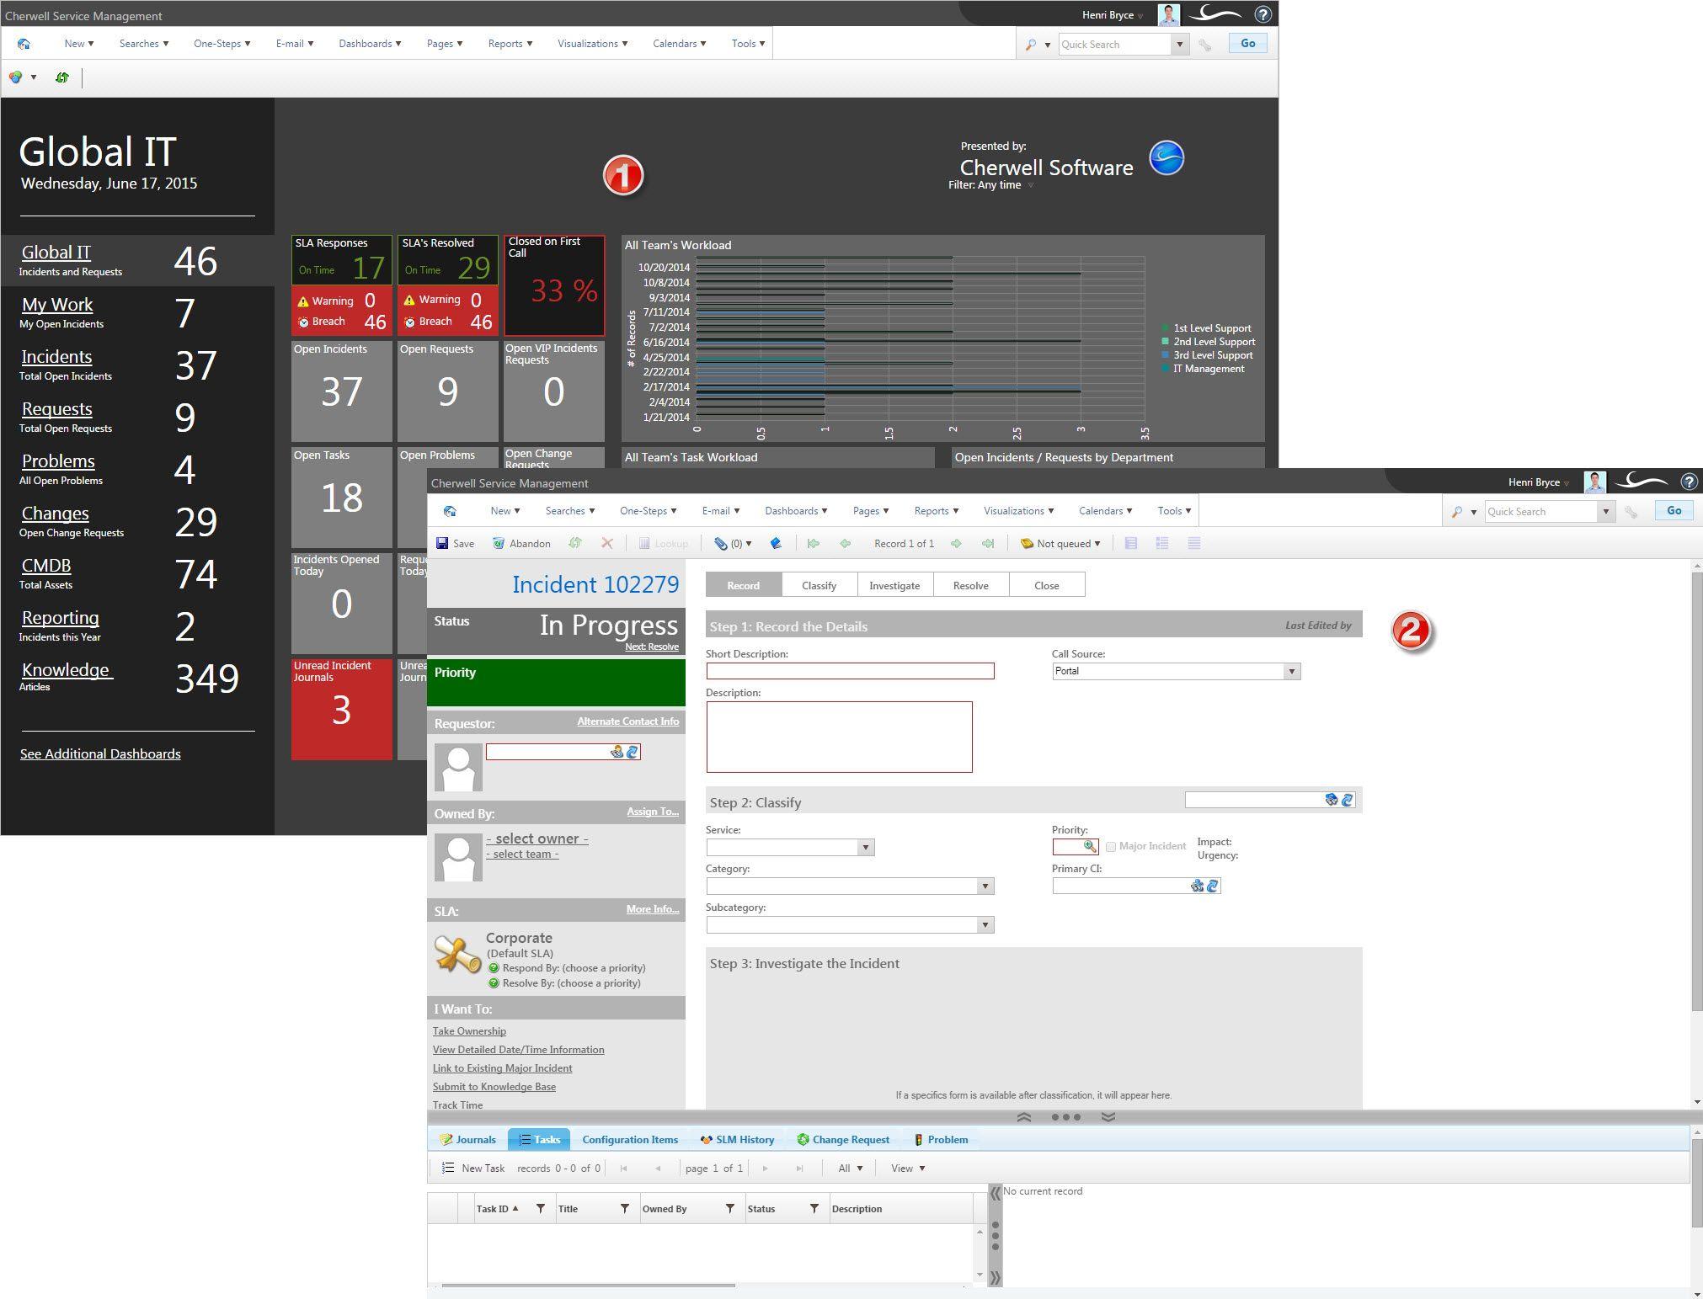1703x1299 pixels.
Task: Open the Subcategory dropdown
Action: 985,925
